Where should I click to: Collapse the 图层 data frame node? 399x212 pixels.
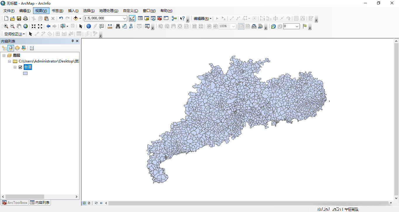click(x=4, y=55)
